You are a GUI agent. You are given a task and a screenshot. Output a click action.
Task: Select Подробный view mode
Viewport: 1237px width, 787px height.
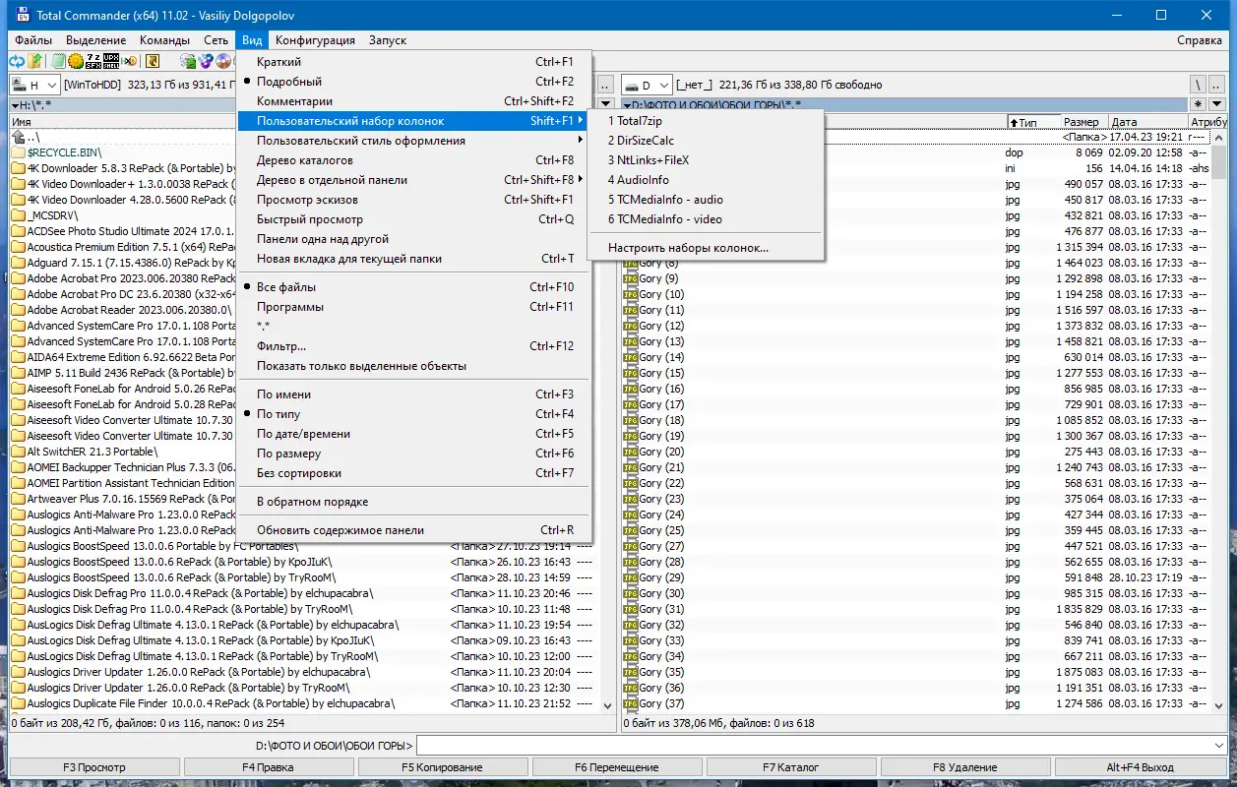(414, 82)
